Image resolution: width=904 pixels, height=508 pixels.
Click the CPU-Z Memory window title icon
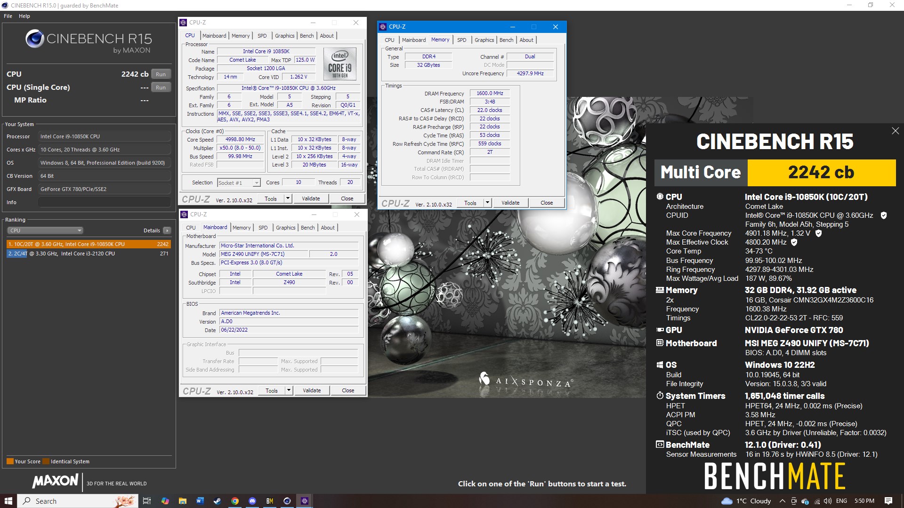pos(383,27)
